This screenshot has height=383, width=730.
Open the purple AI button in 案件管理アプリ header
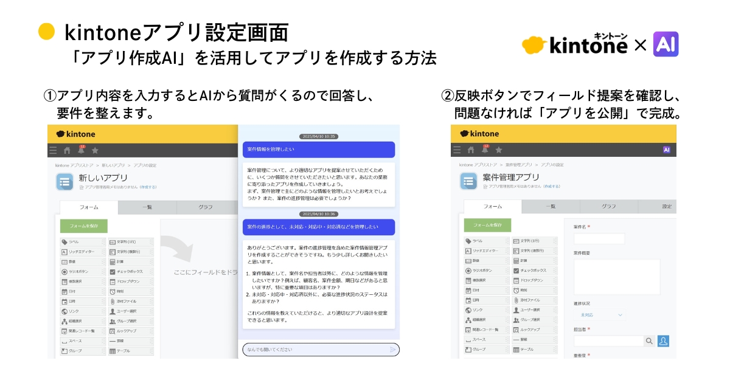[x=666, y=150]
